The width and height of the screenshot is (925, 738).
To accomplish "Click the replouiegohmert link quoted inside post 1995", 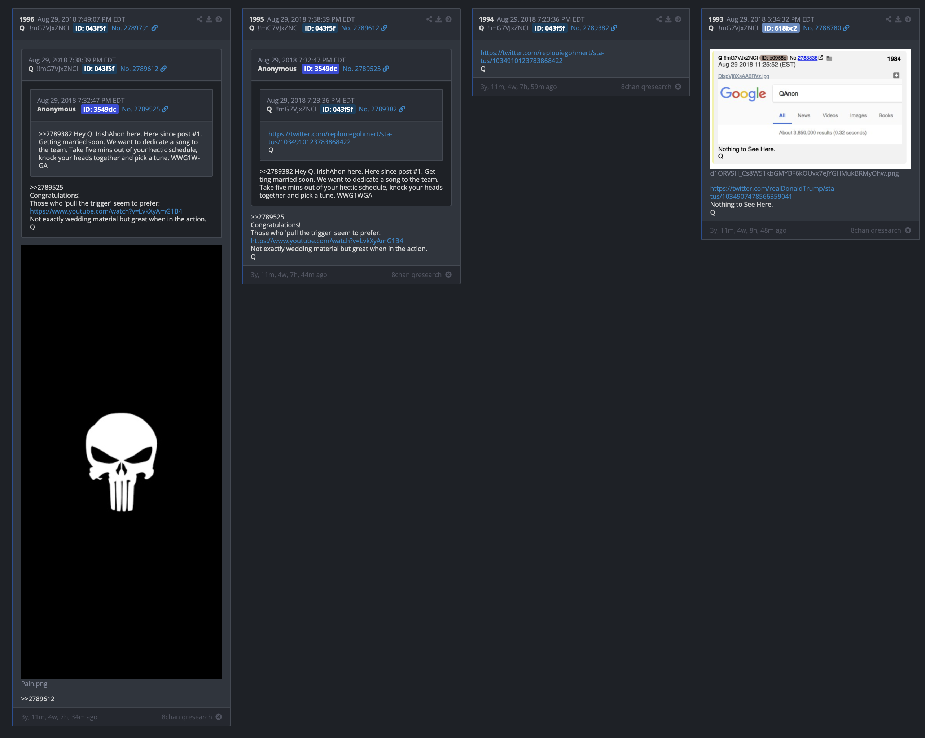I will tap(330, 138).
